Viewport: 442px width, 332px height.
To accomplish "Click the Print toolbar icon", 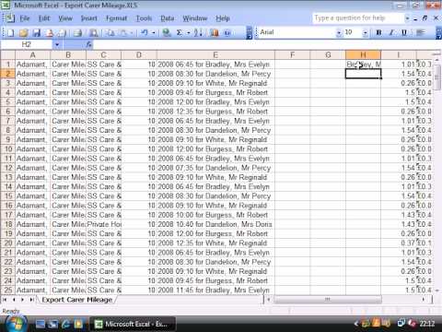I will (78, 32).
